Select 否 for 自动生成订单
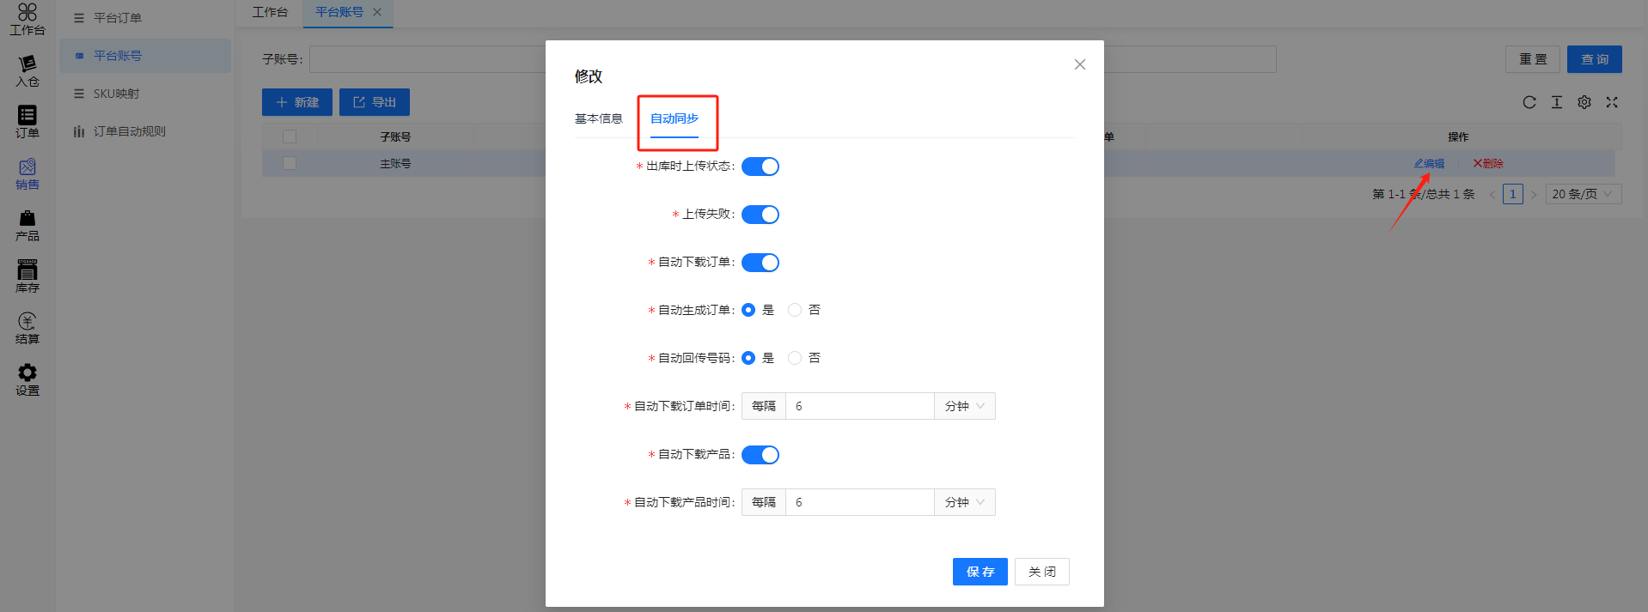The image size is (1648, 612). pos(795,310)
